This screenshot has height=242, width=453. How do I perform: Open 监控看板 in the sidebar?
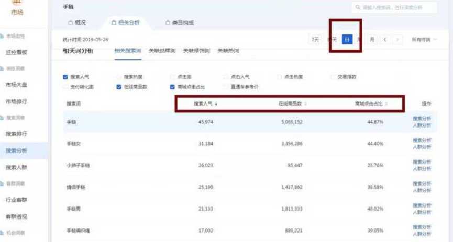pos(16,52)
